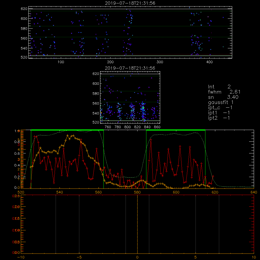Select the 'gaussfit 1' readout text
Image resolution: width=260 pixels, height=260 pixels.
[x=221, y=102]
